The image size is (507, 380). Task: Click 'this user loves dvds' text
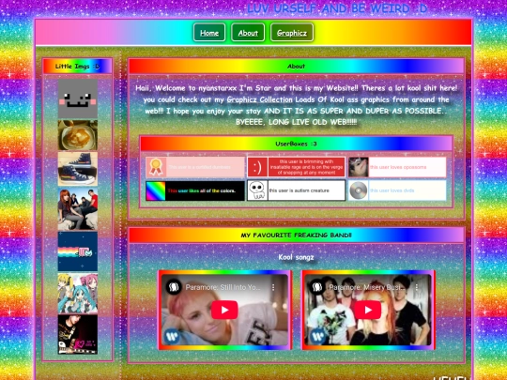(x=392, y=190)
